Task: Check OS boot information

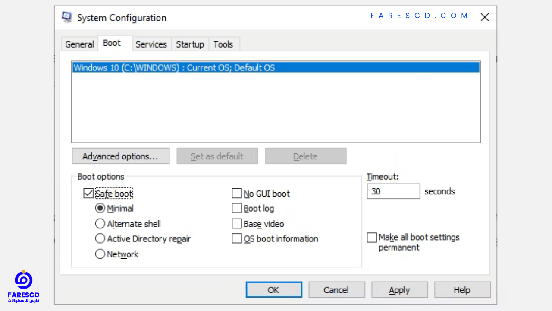Action: (237, 238)
